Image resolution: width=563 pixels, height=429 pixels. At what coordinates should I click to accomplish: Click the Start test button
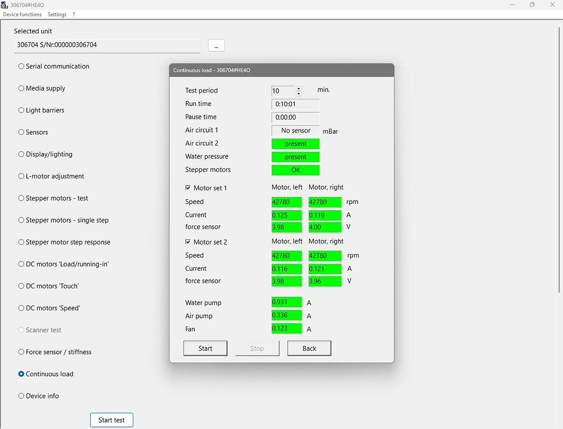coord(111,420)
